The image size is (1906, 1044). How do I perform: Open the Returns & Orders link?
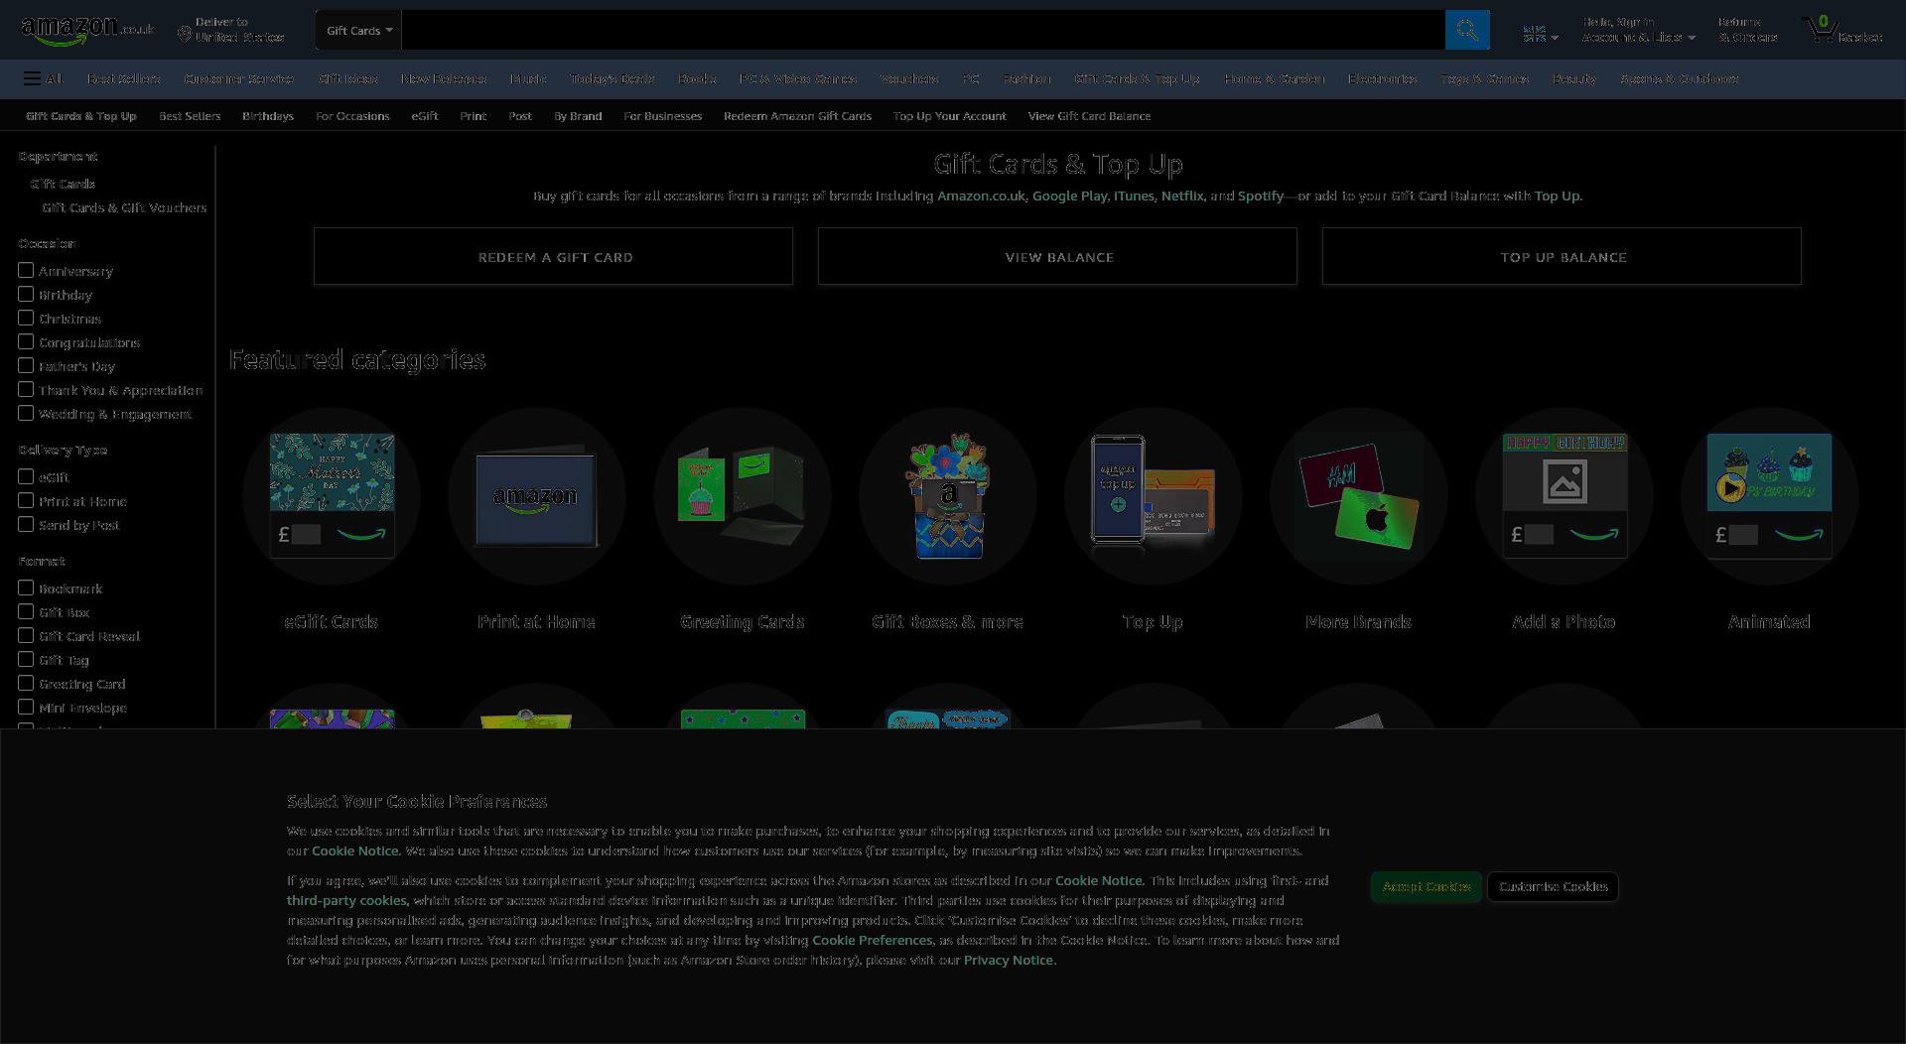click(x=1748, y=30)
